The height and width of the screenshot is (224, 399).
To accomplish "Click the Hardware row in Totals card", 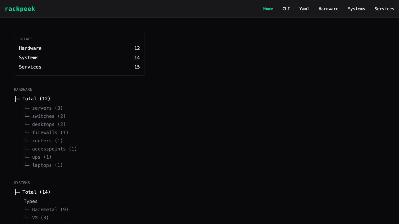I will [x=79, y=48].
